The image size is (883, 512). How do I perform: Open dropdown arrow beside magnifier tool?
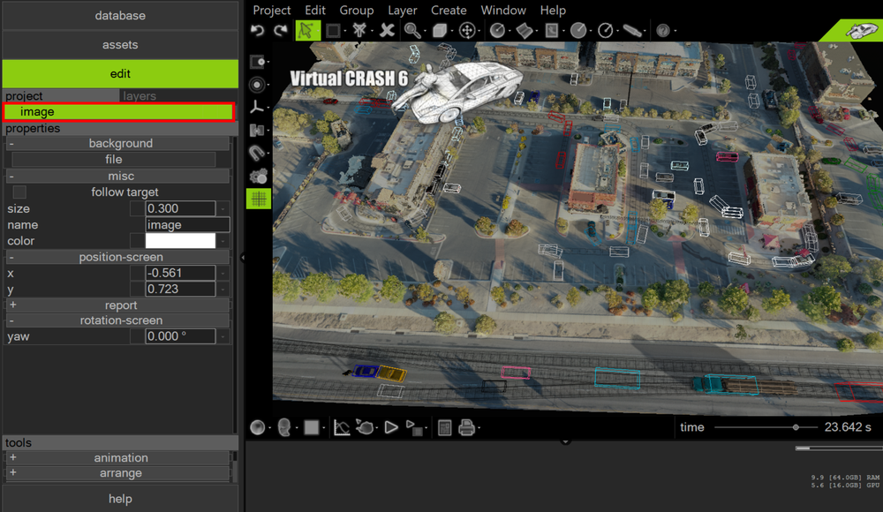point(425,32)
